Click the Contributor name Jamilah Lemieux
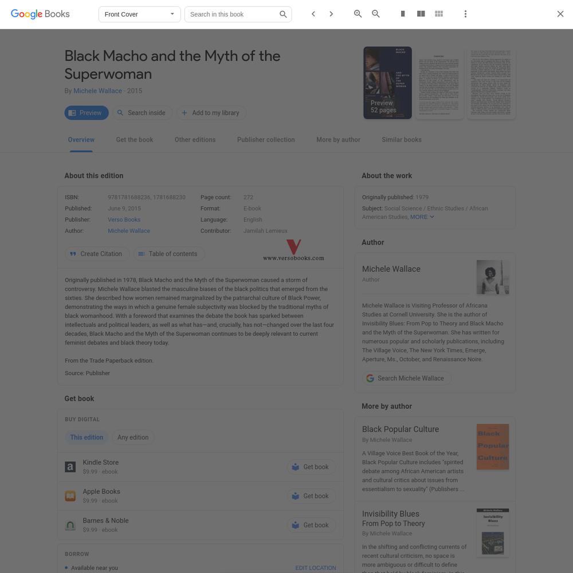This screenshot has height=573, width=573. click(x=265, y=231)
